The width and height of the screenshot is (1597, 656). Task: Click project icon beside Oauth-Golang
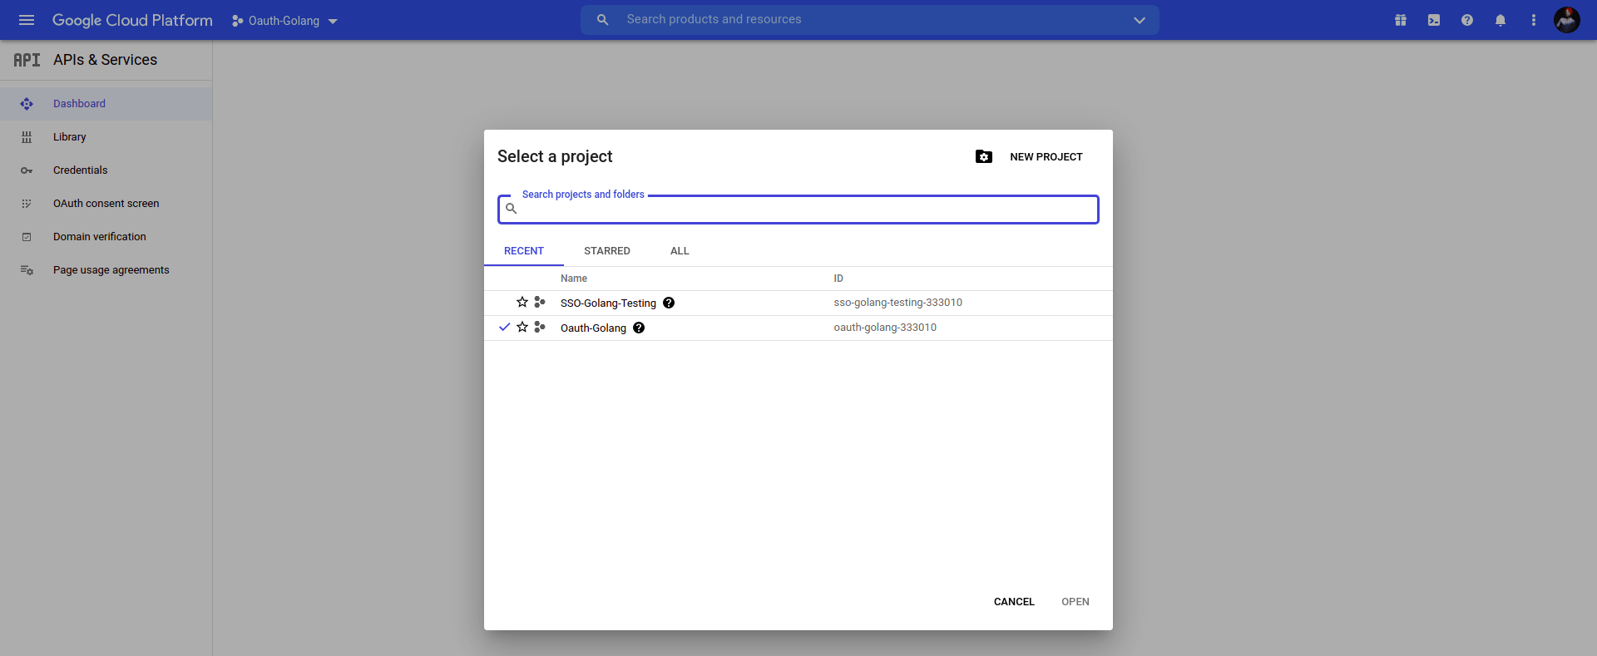(x=540, y=328)
